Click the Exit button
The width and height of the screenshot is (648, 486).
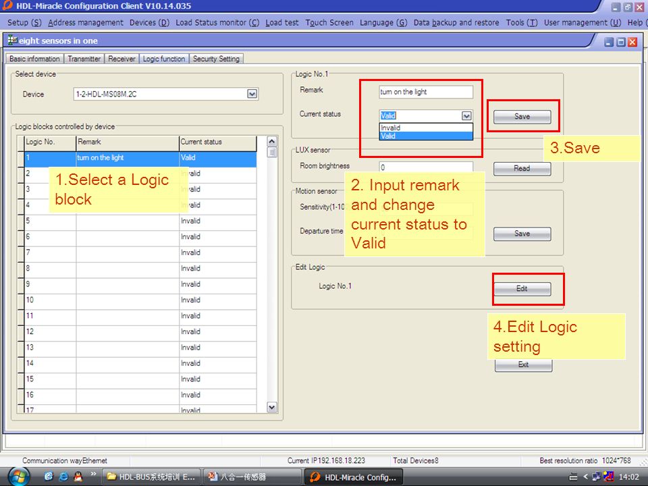(x=524, y=365)
